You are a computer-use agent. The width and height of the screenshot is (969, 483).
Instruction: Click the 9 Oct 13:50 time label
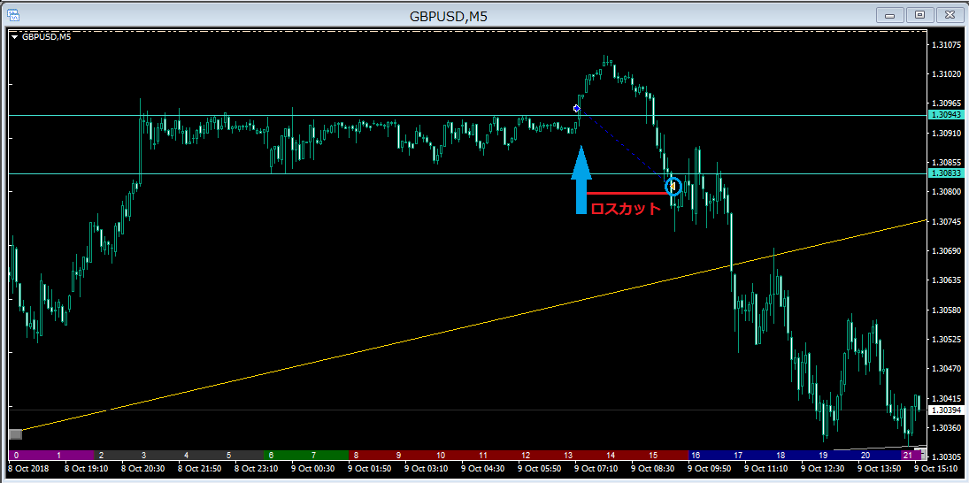coord(881,469)
